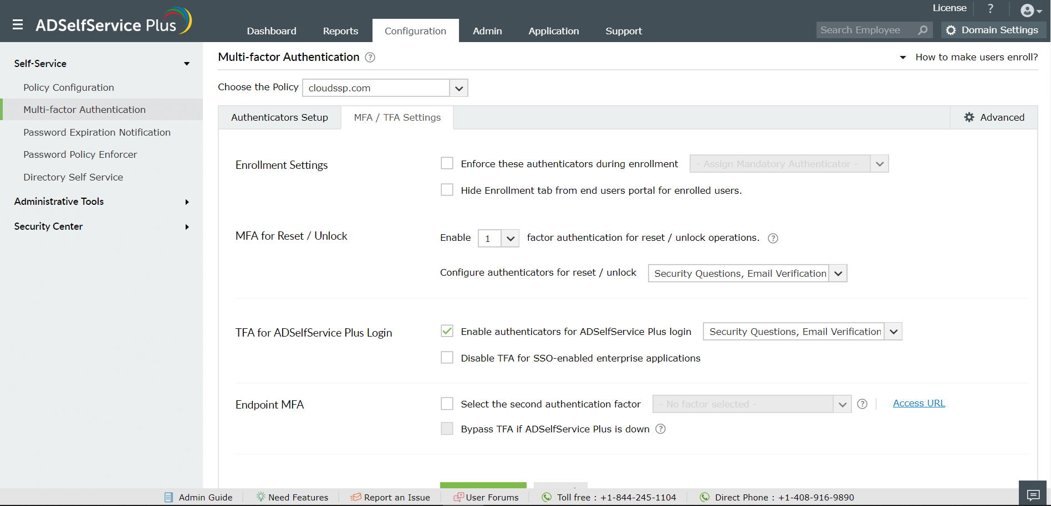Open the chat feedback icon

[x=1033, y=494]
